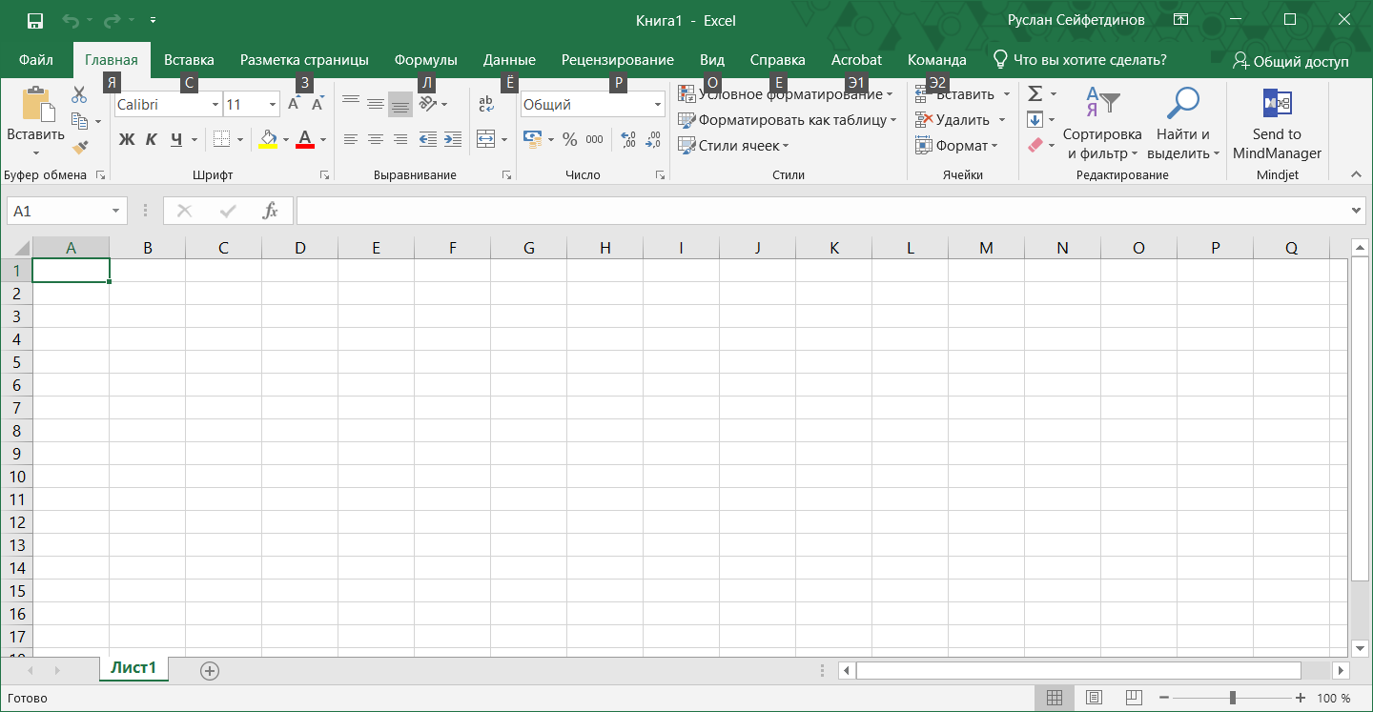Apply the yellow fill color

coord(268,139)
